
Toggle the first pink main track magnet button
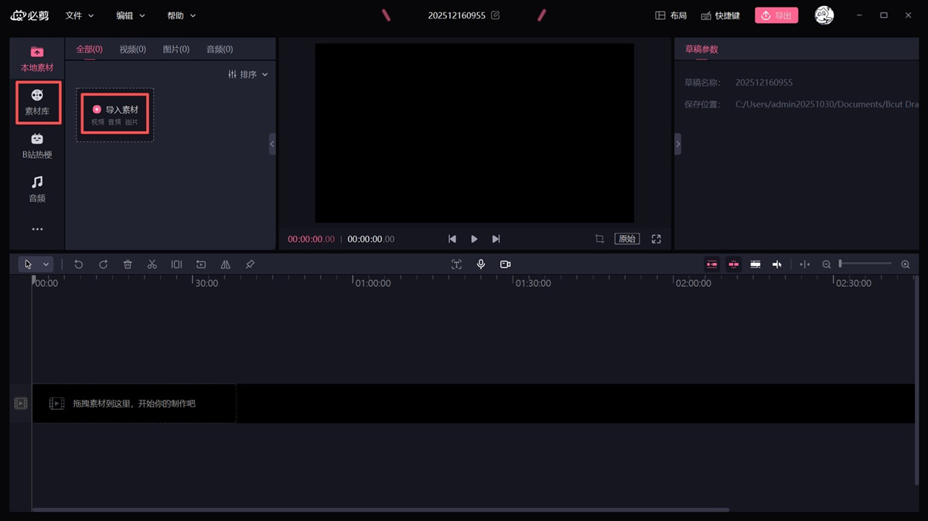click(x=711, y=264)
